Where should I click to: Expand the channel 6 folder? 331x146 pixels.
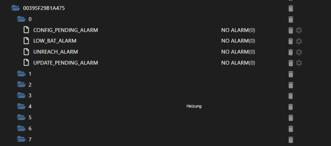pos(21,128)
